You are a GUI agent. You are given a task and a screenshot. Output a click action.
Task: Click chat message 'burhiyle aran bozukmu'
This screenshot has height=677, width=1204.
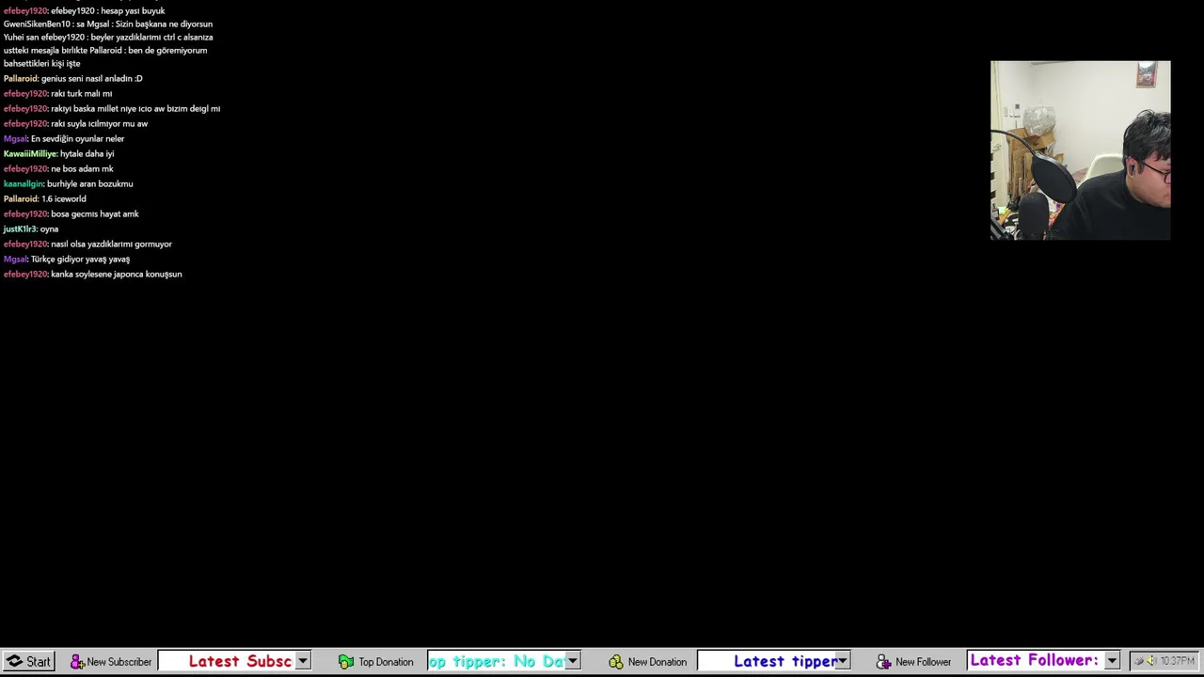coord(89,183)
